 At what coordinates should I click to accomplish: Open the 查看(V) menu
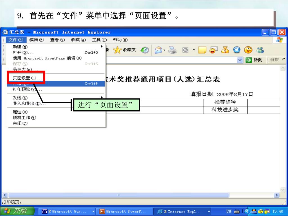click(57, 40)
